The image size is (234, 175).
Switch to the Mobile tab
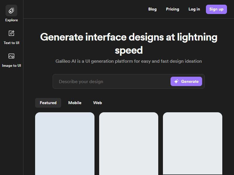click(75, 103)
